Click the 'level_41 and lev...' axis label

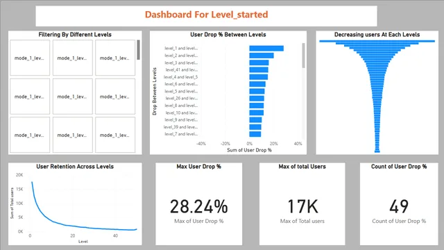[x=182, y=69]
